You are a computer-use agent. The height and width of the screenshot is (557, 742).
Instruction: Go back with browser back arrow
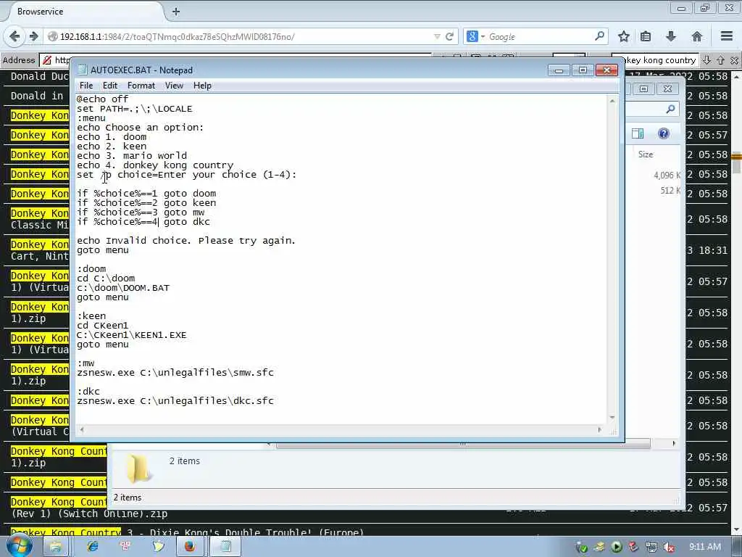pos(14,36)
